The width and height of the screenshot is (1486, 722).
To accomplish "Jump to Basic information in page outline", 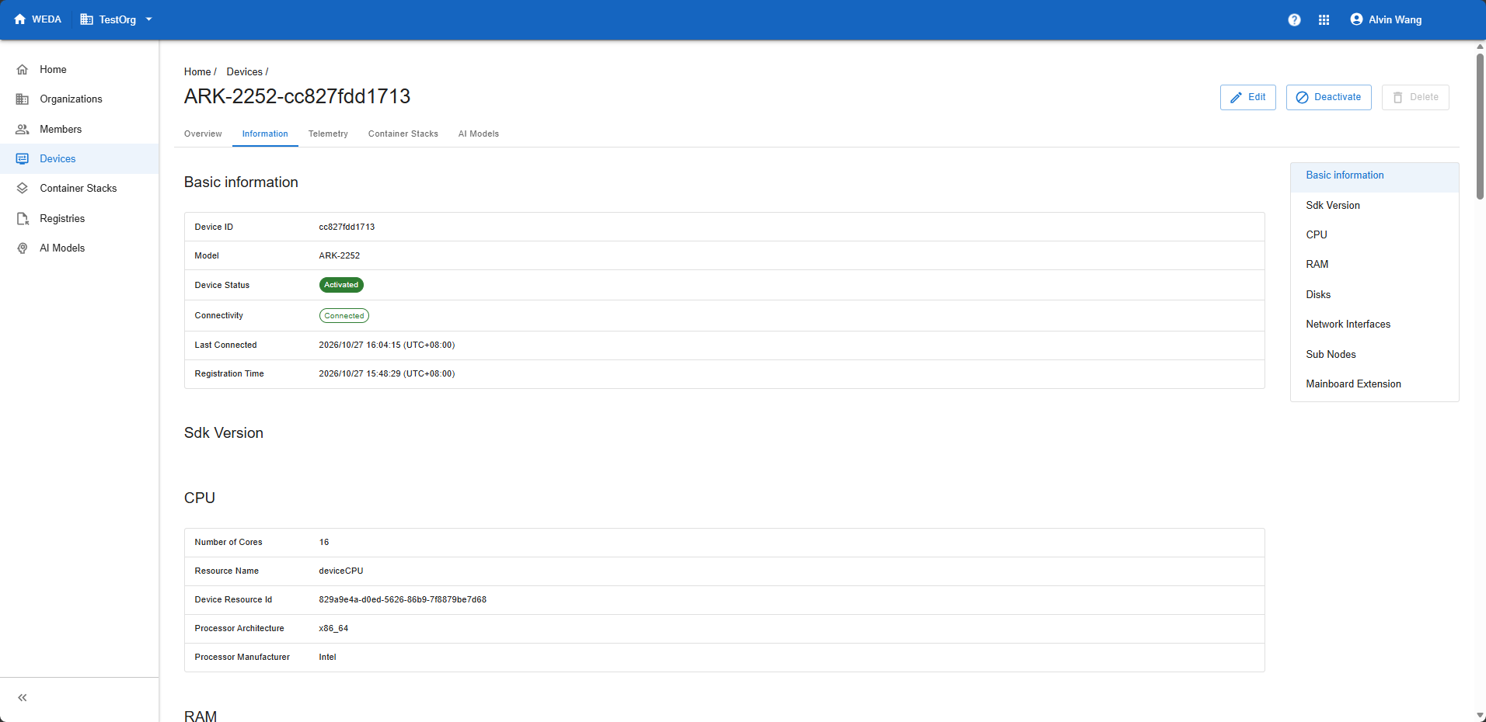I will (1374, 175).
